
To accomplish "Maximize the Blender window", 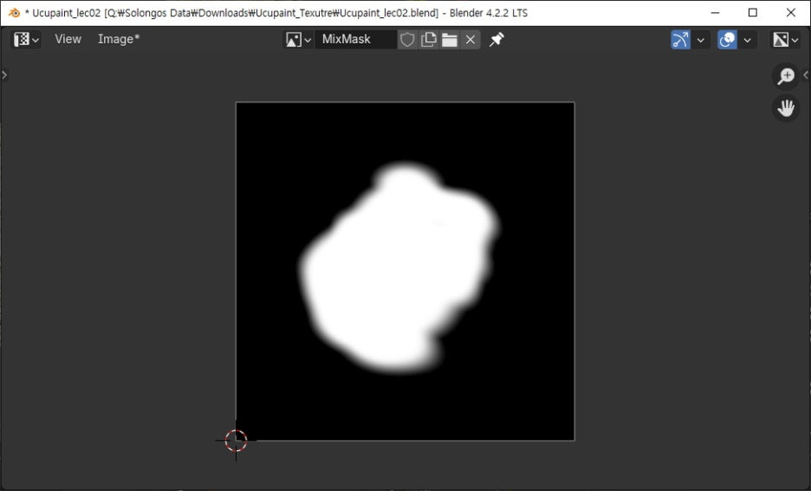I will [753, 12].
